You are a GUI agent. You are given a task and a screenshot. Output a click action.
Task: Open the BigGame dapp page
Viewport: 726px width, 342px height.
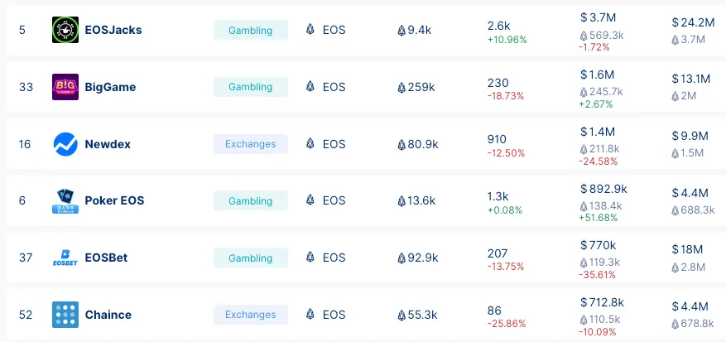click(110, 87)
